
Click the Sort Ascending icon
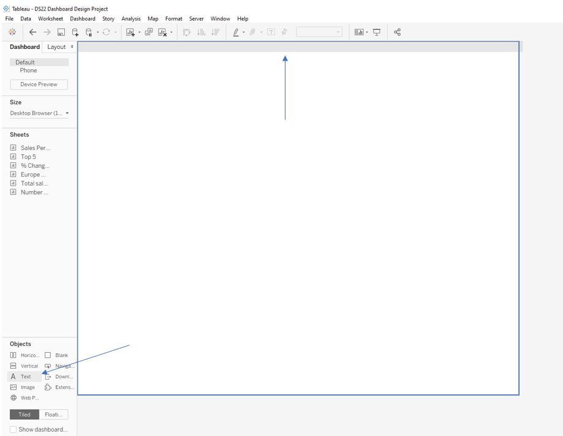[x=201, y=32]
